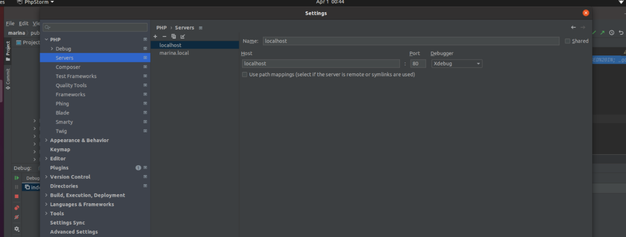Screen dimensions: 626x237
Task: Open Plugins settings page
Action: coord(59,168)
